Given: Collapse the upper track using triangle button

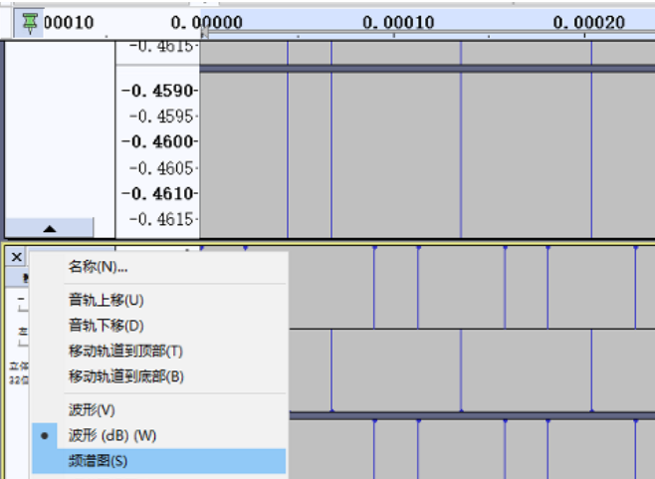Looking at the screenshot, I should tap(50, 228).
